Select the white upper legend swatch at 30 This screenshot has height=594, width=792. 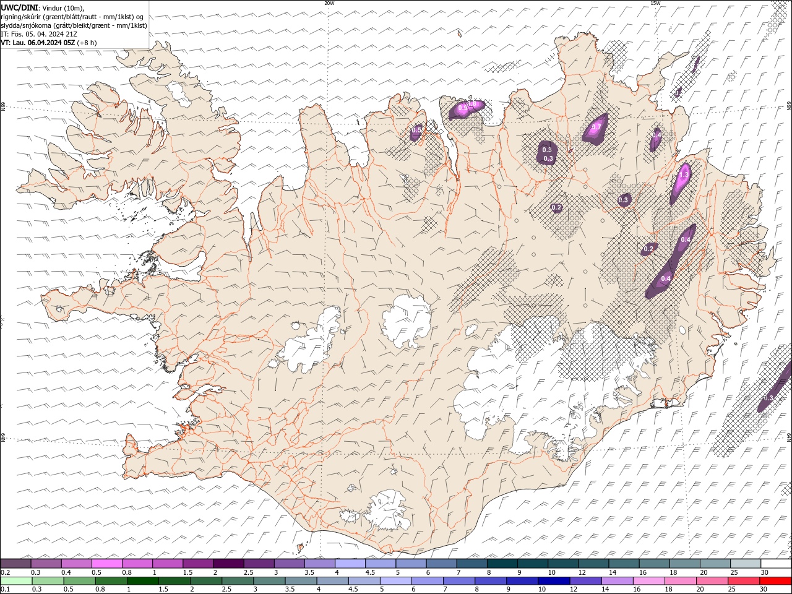click(776, 564)
